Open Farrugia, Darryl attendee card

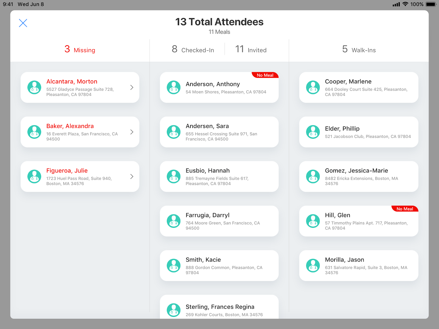click(x=219, y=221)
